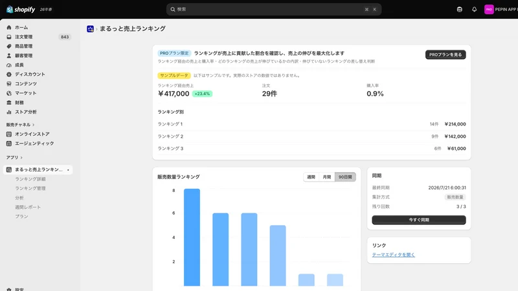Viewport: 518px width, 291px height.
Task: Click in the 検索 search field
Action: tap(273, 9)
